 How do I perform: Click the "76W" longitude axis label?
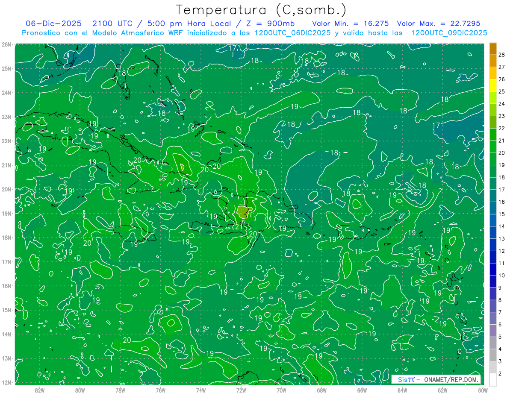pos(161,390)
